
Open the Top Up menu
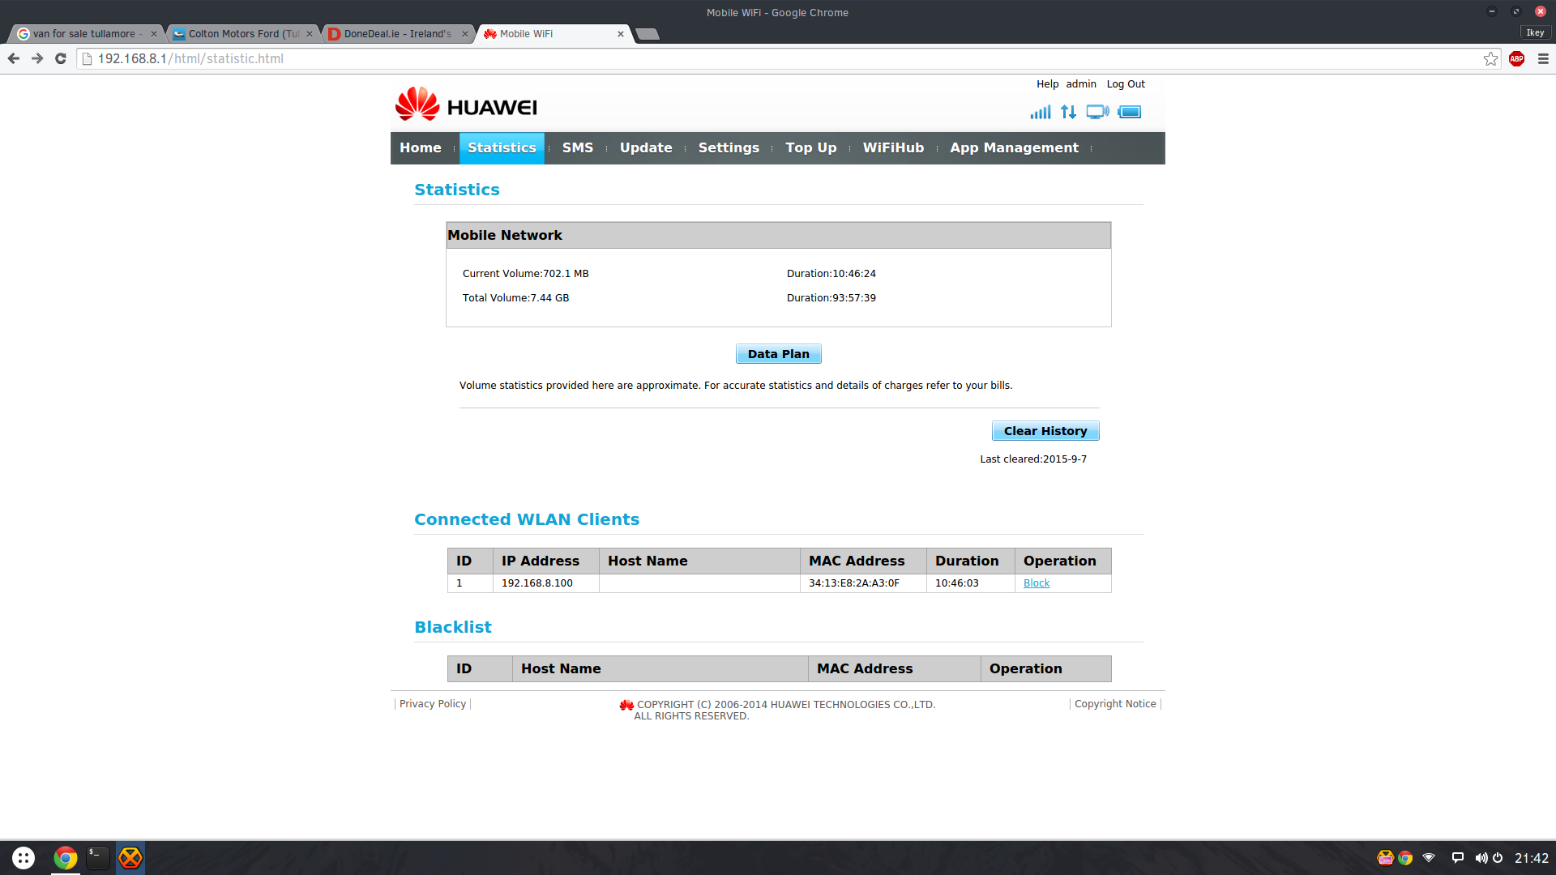pyautogui.click(x=810, y=147)
